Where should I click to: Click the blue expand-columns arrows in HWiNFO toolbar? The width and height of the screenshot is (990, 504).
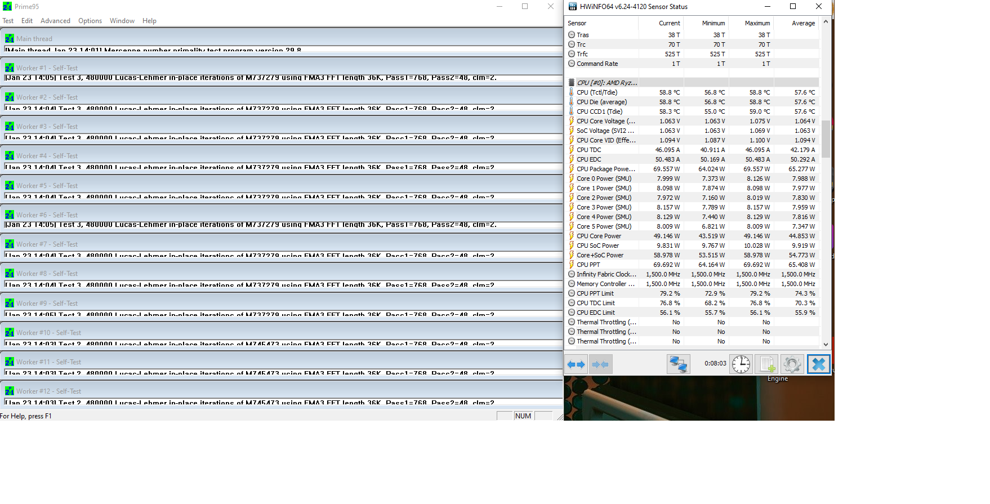(x=576, y=364)
